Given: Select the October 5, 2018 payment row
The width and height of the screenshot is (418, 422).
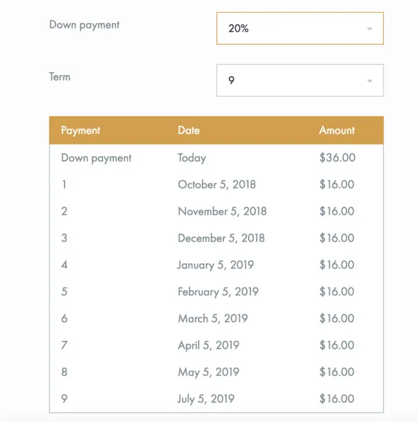Looking at the screenshot, I should point(216,185).
